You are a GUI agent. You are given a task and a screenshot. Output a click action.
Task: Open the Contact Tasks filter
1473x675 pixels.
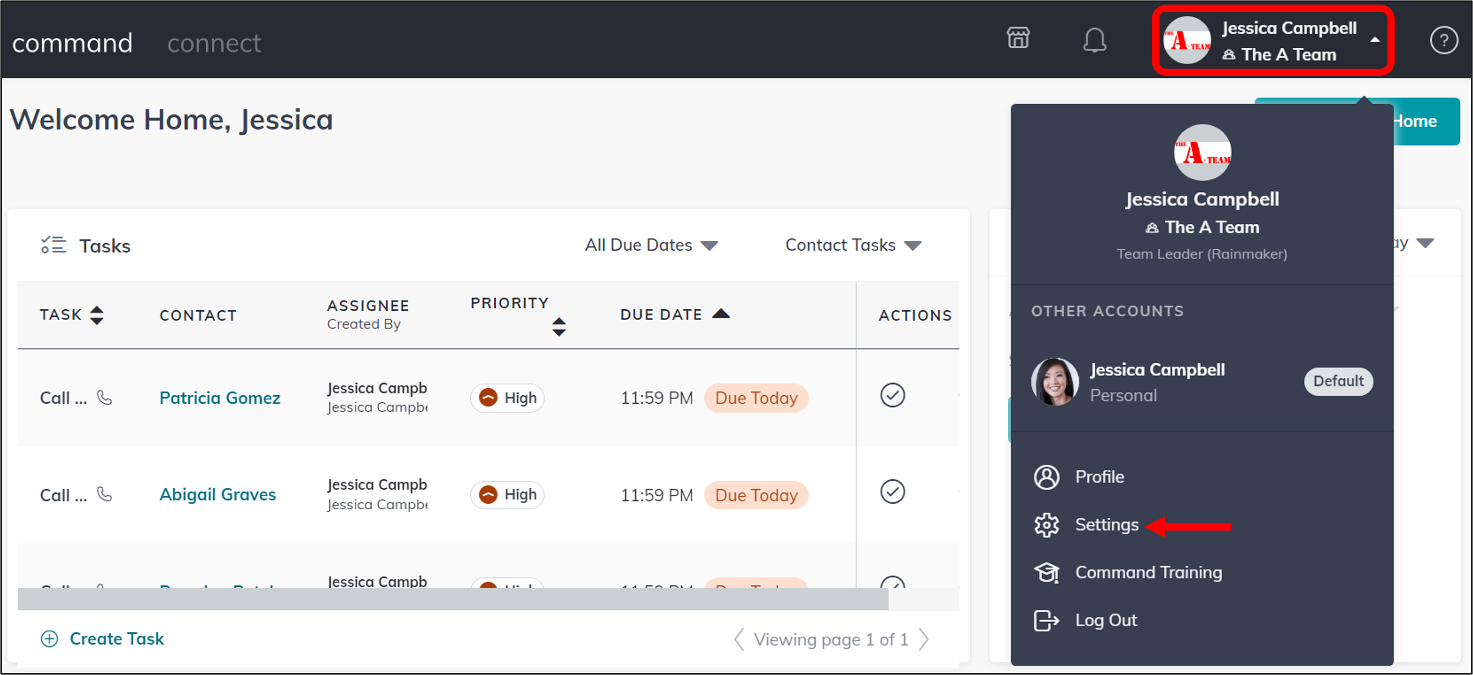pyautogui.click(x=853, y=245)
